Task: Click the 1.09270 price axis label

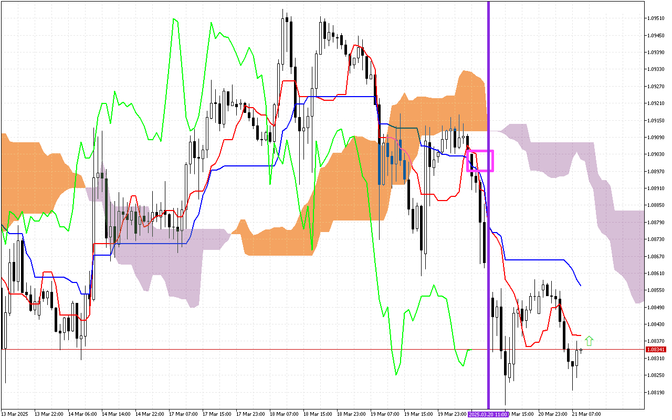Action: click(x=656, y=86)
